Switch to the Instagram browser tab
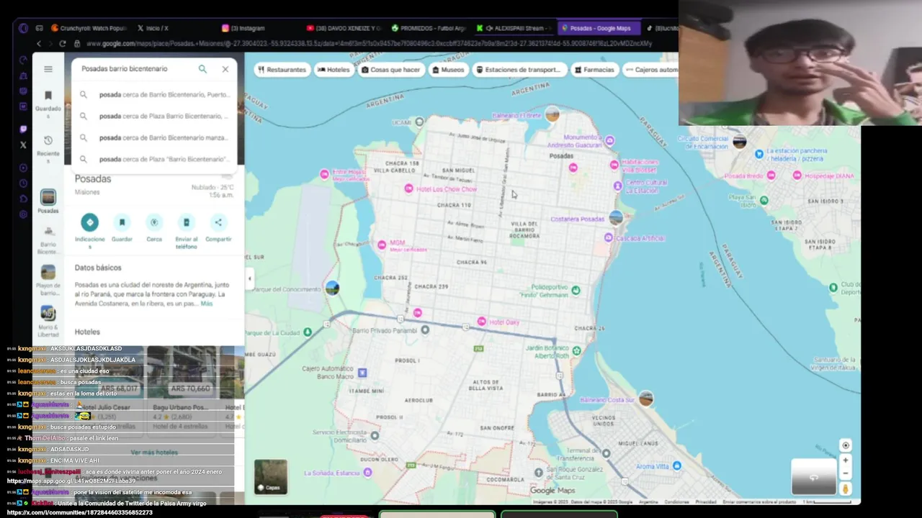Viewport: 922px width, 518px height. tap(243, 28)
